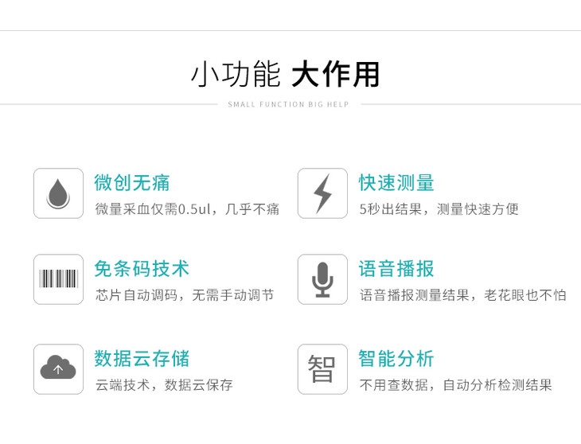Click description 语音播报测量结果，老花眼也不怕
Image resolution: width=581 pixels, height=444 pixels.
tap(462, 295)
